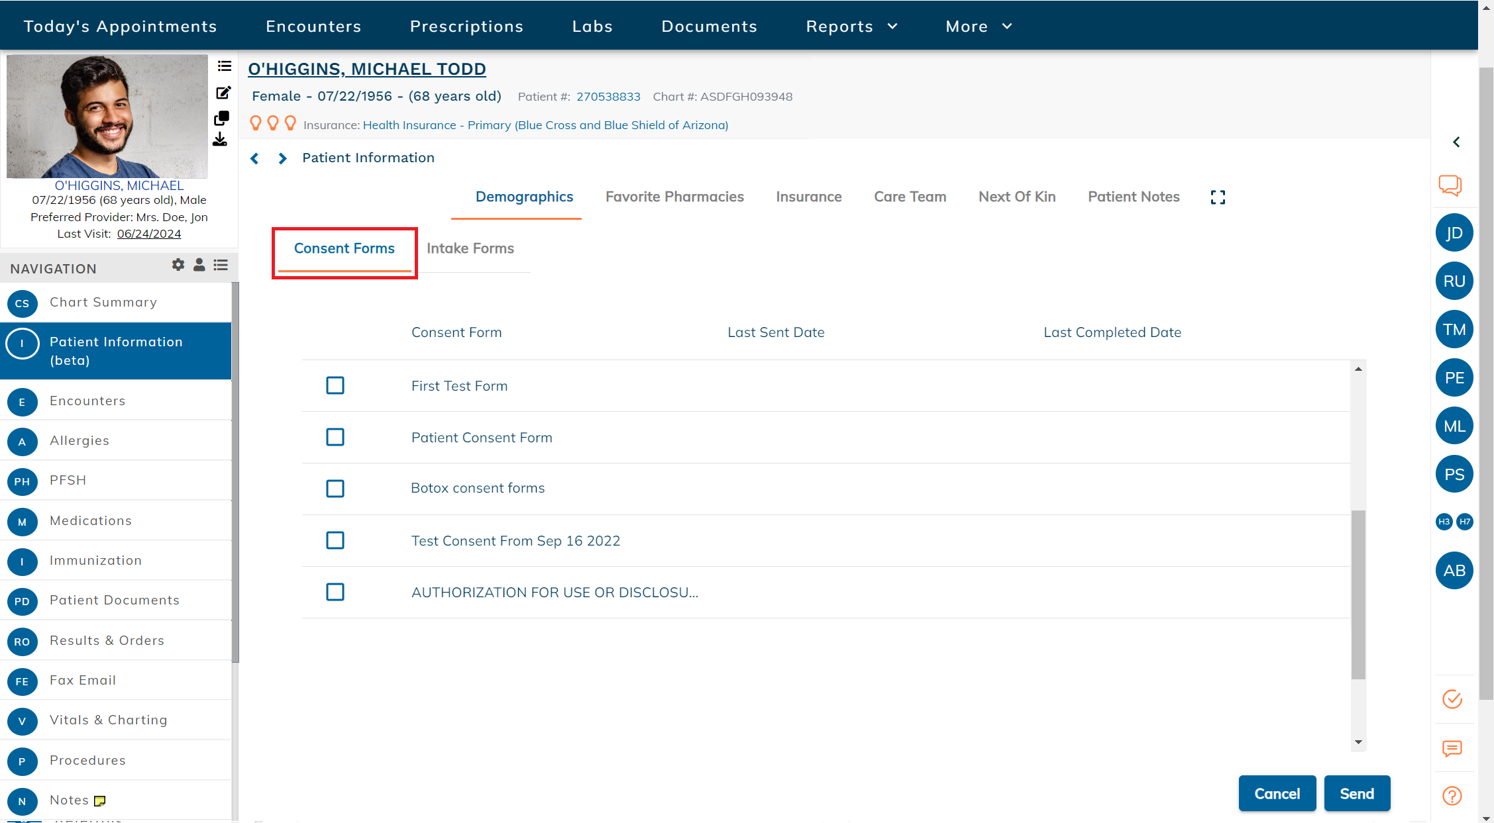Open Today's Appointments menu
The image size is (1494, 823).
121,26
